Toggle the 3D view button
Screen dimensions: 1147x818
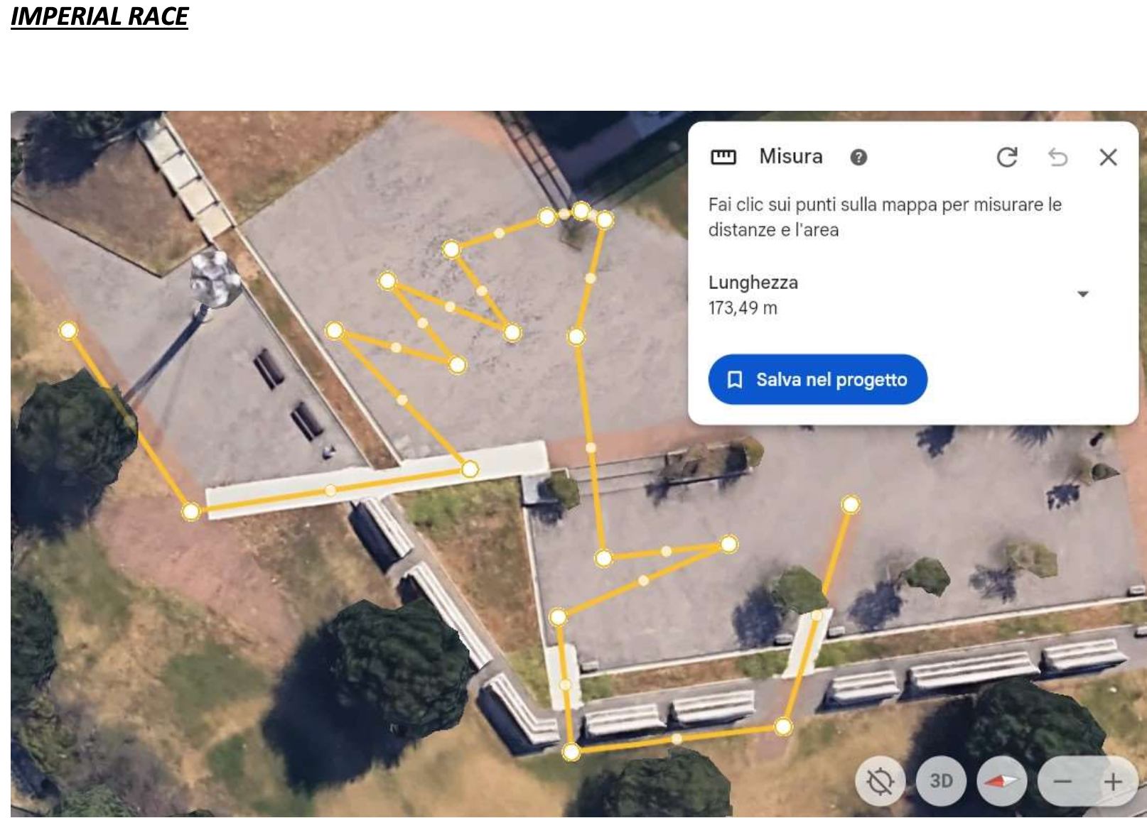941,782
